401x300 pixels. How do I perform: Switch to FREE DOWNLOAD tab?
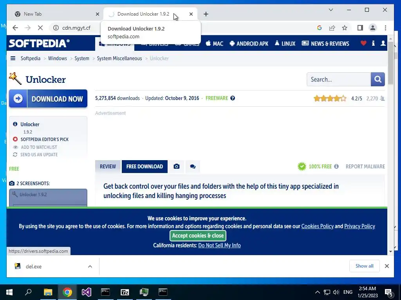[x=145, y=166]
